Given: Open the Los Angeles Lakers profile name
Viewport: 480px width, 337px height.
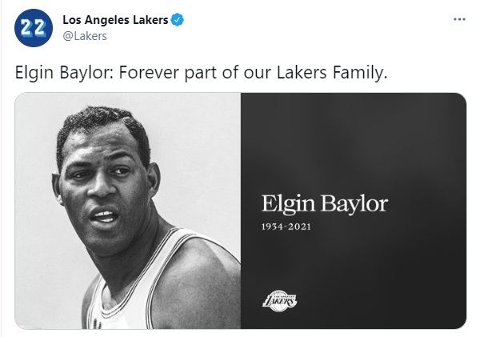Looking at the screenshot, I should pos(114,20).
